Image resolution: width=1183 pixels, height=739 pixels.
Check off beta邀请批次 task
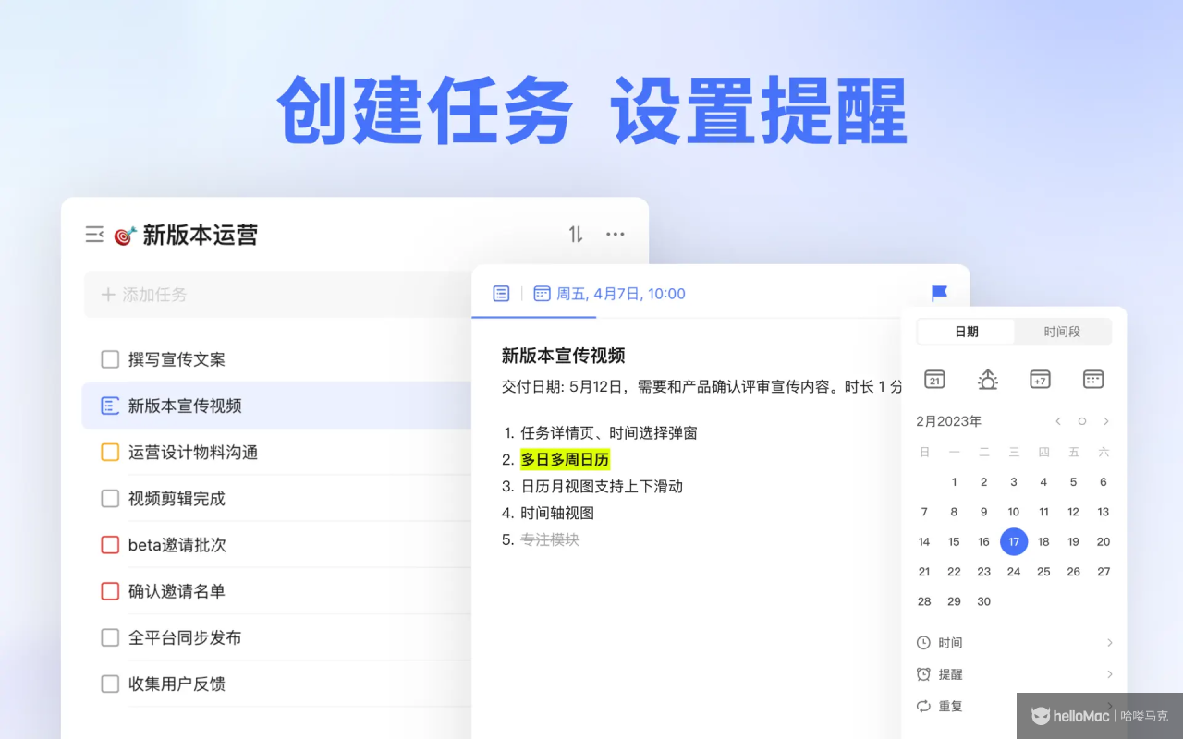110,545
